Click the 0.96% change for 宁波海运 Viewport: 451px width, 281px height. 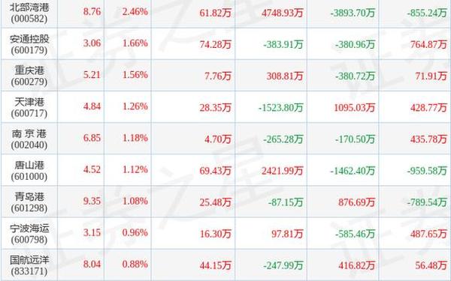coord(135,232)
